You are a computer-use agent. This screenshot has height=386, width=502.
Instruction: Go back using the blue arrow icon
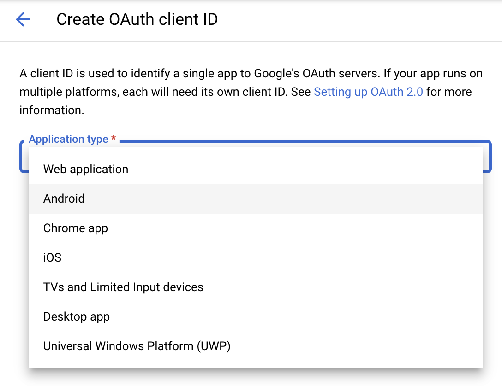(x=23, y=19)
